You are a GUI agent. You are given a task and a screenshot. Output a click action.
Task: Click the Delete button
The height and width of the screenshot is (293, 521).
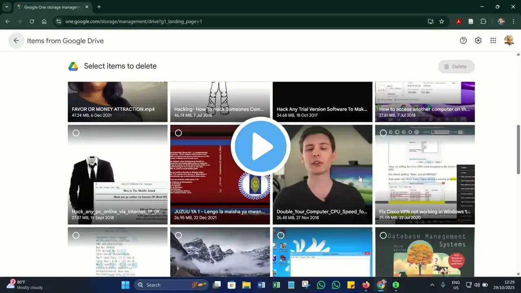[456, 67]
